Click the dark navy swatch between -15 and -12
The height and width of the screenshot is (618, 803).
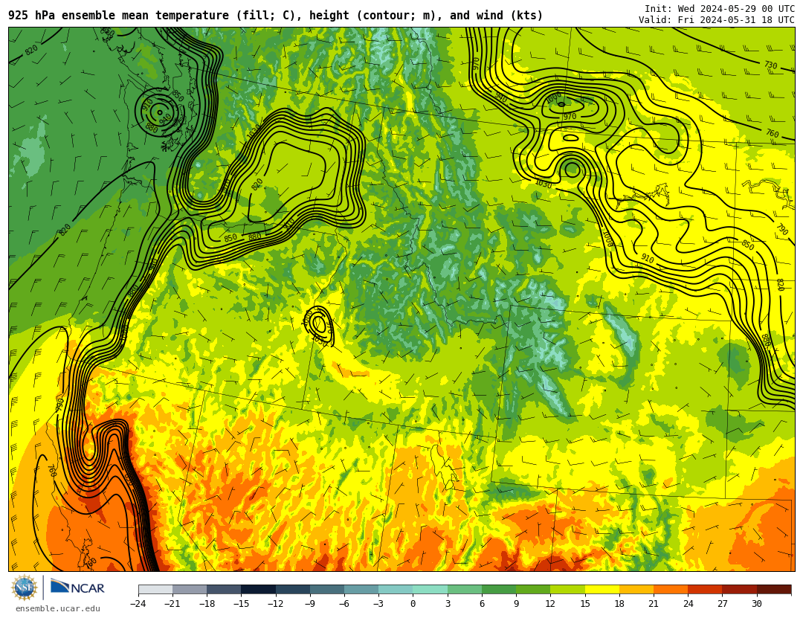[x=259, y=589]
